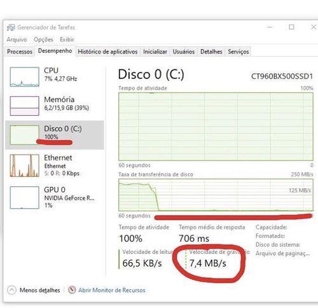Collapse view using Menos detalhes chevron icon
Screen dimensions: 318x308
point(11,290)
